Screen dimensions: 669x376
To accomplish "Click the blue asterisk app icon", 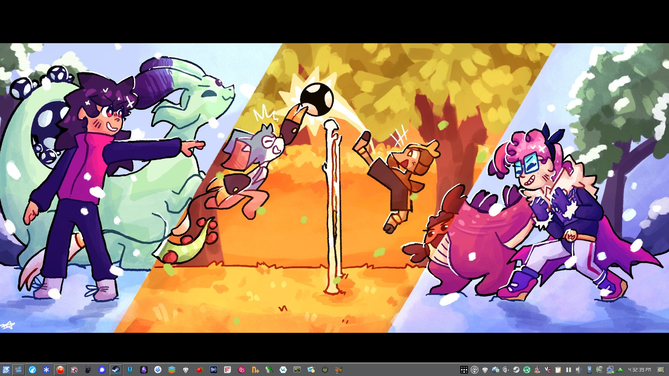I will (46, 370).
